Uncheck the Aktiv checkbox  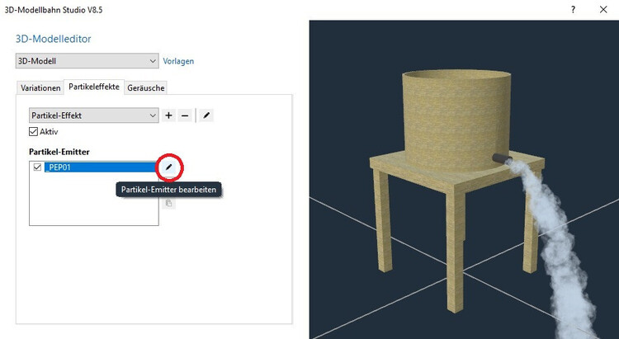(x=34, y=131)
